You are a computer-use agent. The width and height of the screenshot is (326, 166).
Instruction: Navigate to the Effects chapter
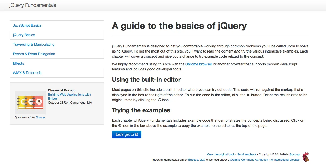pos(57,63)
